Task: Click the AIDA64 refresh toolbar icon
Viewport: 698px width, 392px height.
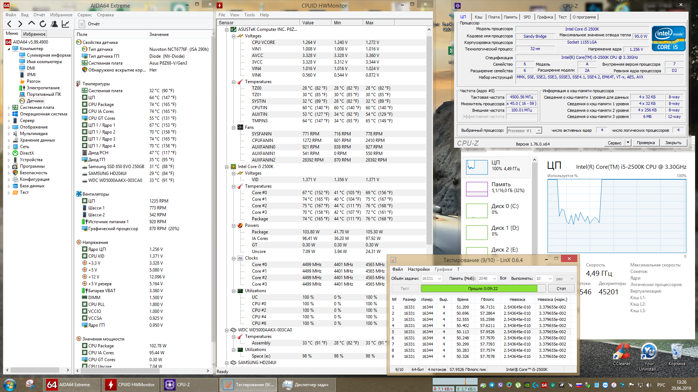Action: [43, 24]
